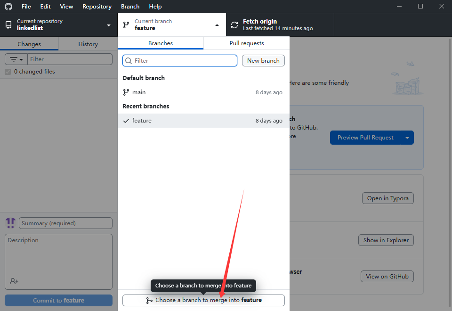The height and width of the screenshot is (311, 452).
Task: Click the View on GitHub button
Action: [x=387, y=277]
